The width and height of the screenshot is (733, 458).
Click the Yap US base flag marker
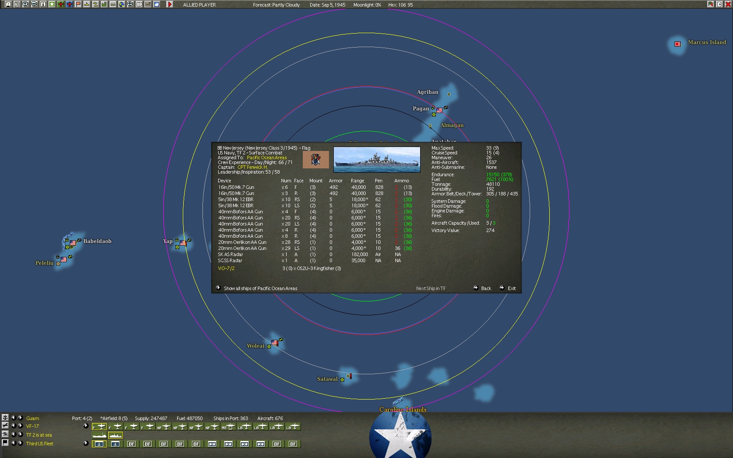pos(183,243)
